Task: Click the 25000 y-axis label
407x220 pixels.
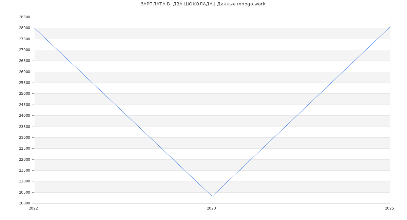Action: 24,94
